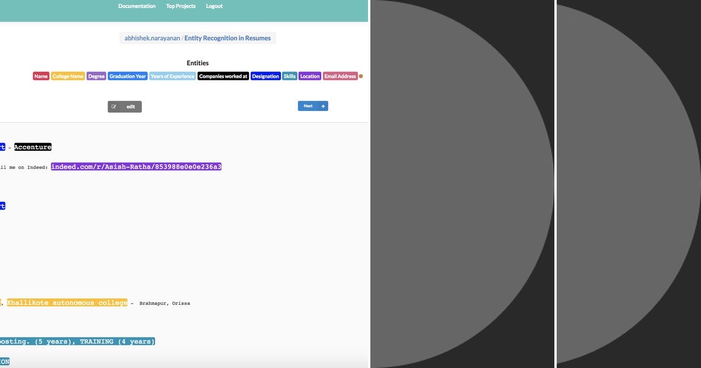Open the Top Projects page
The height and width of the screenshot is (368, 701).
pyautogui.click(x=180, y=6)
